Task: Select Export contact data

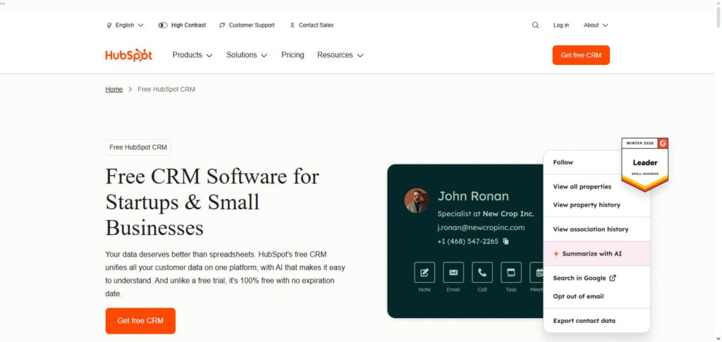Action: pyautogui.click(x=585, y=321)
